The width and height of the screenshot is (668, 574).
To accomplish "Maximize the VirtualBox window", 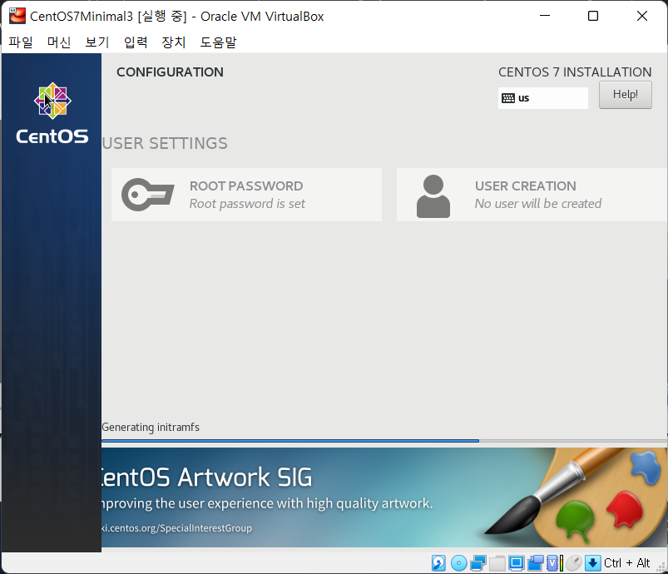I will pos(593,16).
